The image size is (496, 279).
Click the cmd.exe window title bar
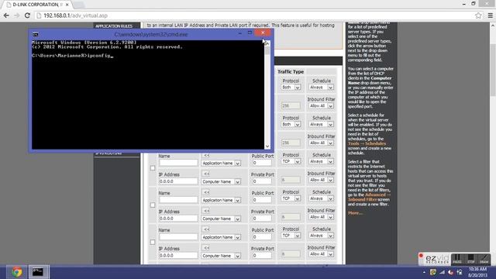pyautogui.click(x=151, y=34)
